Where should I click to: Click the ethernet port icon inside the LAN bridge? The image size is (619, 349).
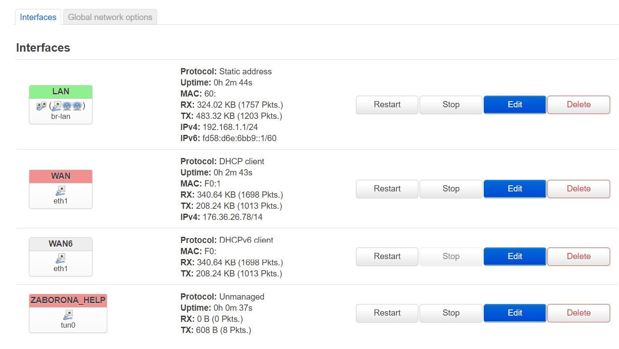[x=57, y=106]
